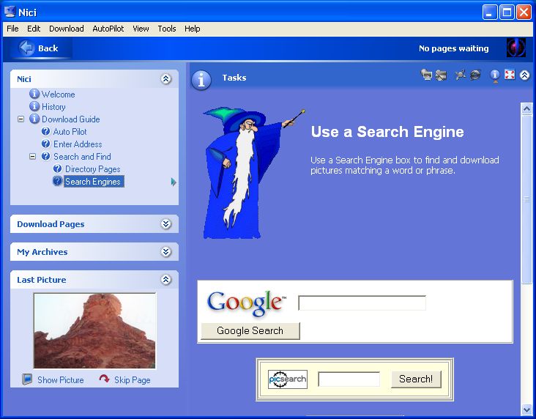Click the Download Guide info icon

tap(34, 119)
